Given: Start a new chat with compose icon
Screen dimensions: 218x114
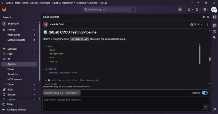Looking at the screenshot, I should [214, 17].
